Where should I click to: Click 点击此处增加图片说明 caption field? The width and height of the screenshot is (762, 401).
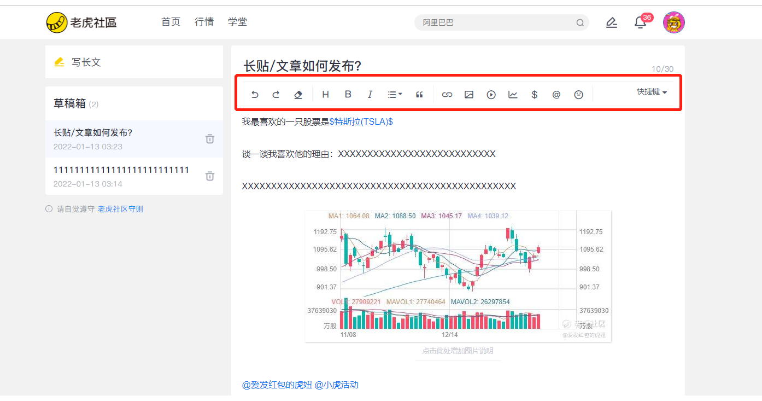(458, 351)
